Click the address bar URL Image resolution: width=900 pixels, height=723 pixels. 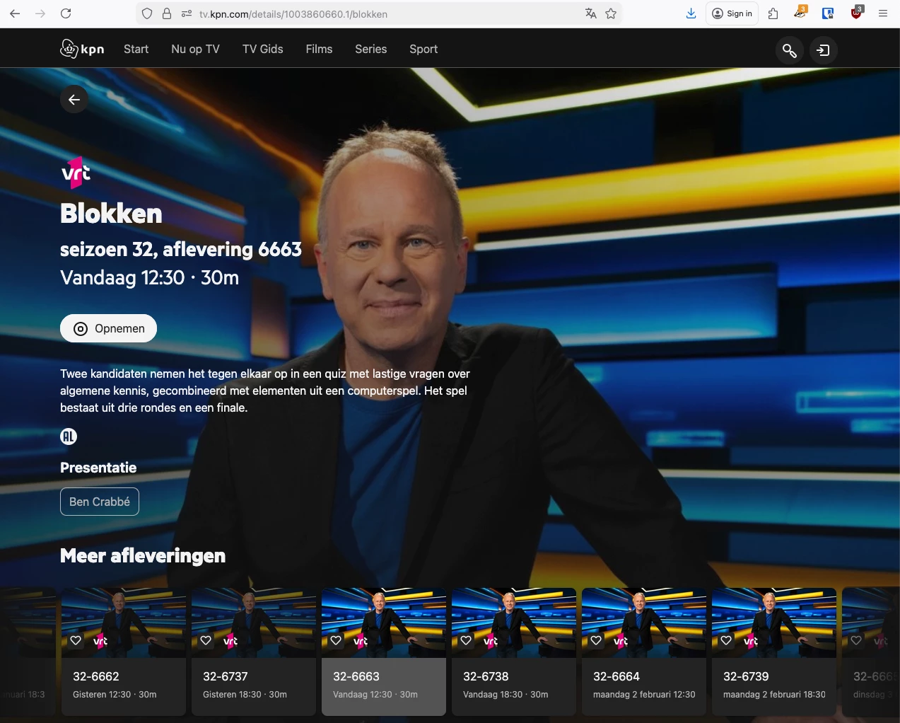point(293,14)
